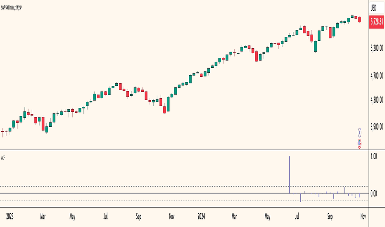Open the USD currency selector
Image resolution: width=385 pixels, height=227 pixels.
pos(376,8)
